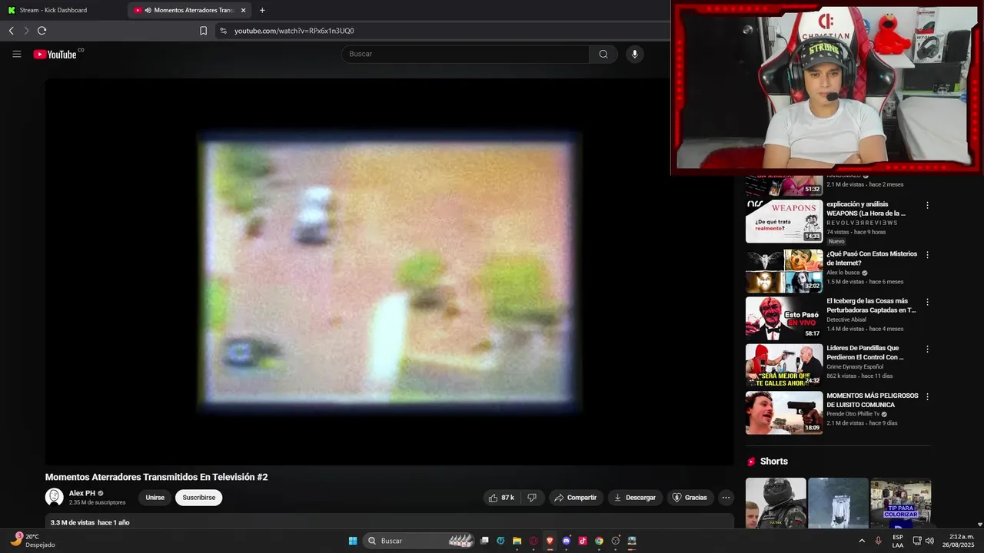Click the 'Alex lo busca' channel name
Screen dimensions: 984x553
(843, 273)
